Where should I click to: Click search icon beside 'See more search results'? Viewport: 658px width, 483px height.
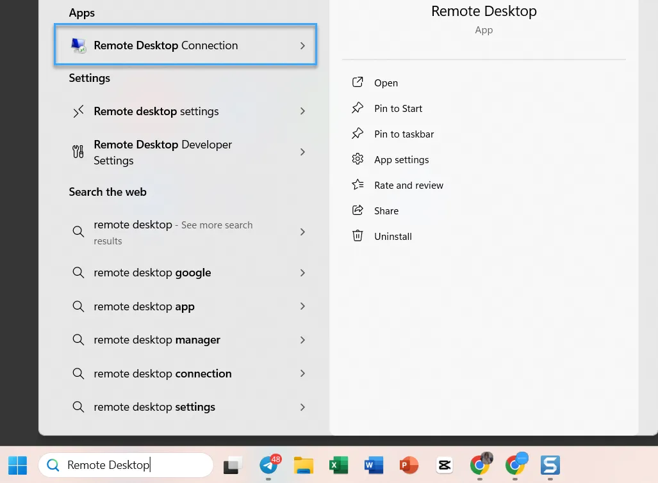pos(78,231)
